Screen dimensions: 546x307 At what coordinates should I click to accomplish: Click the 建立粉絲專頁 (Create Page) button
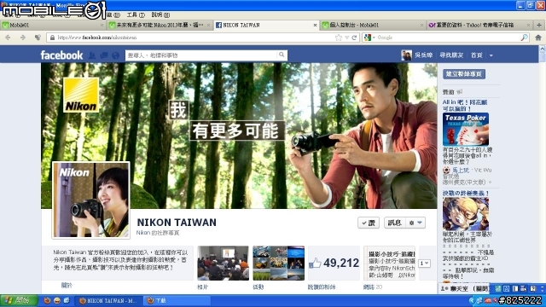[464, 74]
